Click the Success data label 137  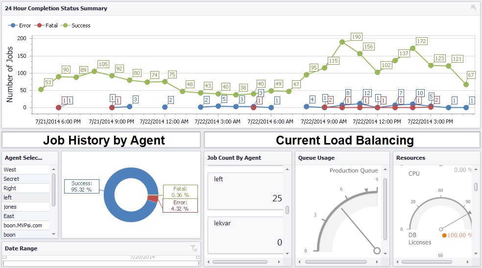(x=404, y=53)
